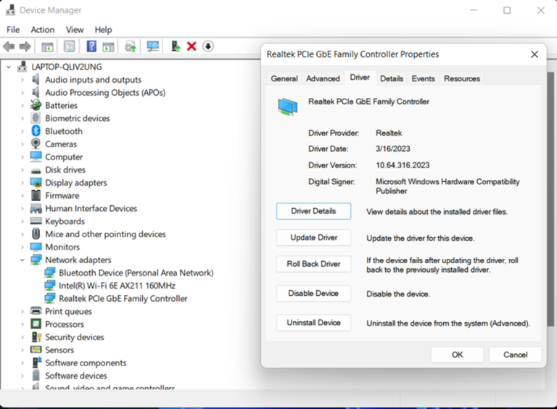This screenshot has width=557, height=409.
Task: Click the Security devices key icon
Action: coord(36,337)
